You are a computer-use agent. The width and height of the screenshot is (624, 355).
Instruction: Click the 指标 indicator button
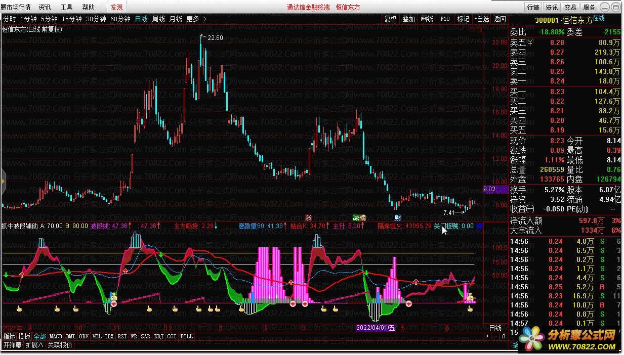[x=9, y=336]
